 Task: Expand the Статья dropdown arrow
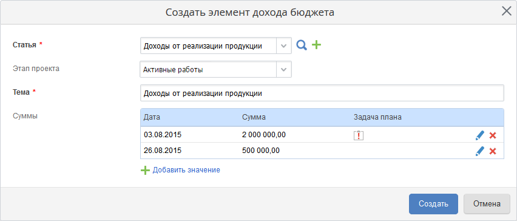[x=283, y=46]
